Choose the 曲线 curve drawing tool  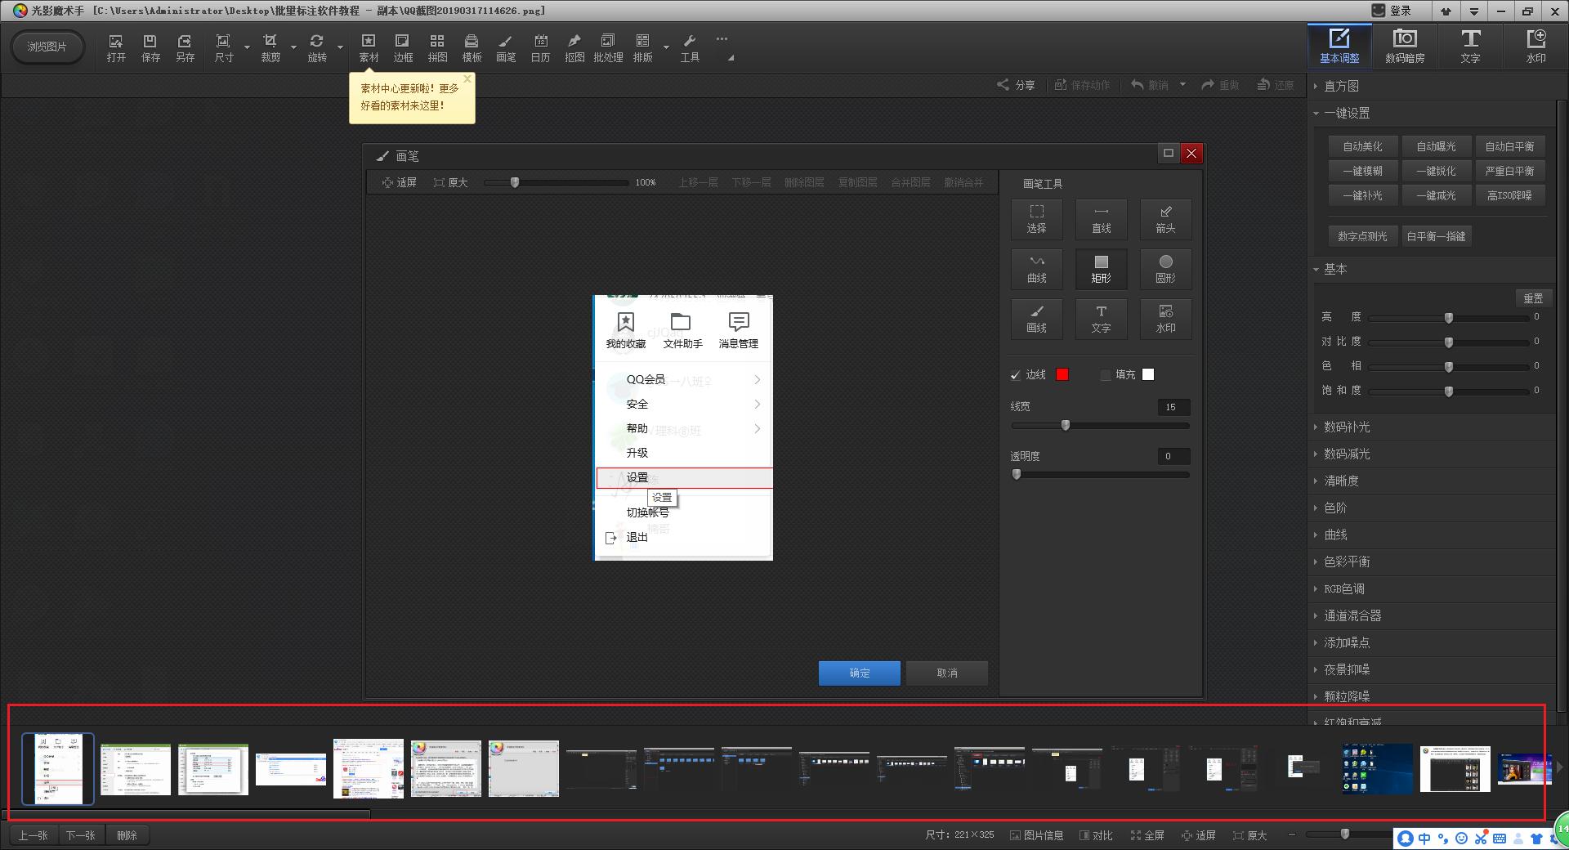coord(1036,269)
